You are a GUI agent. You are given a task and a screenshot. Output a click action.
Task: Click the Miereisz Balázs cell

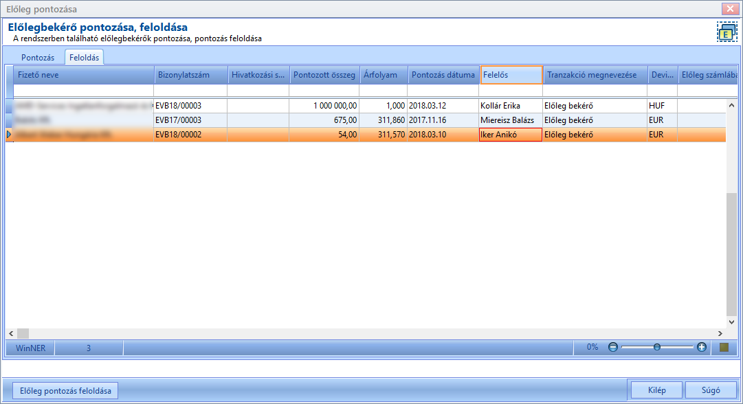(x=511, y=120)
